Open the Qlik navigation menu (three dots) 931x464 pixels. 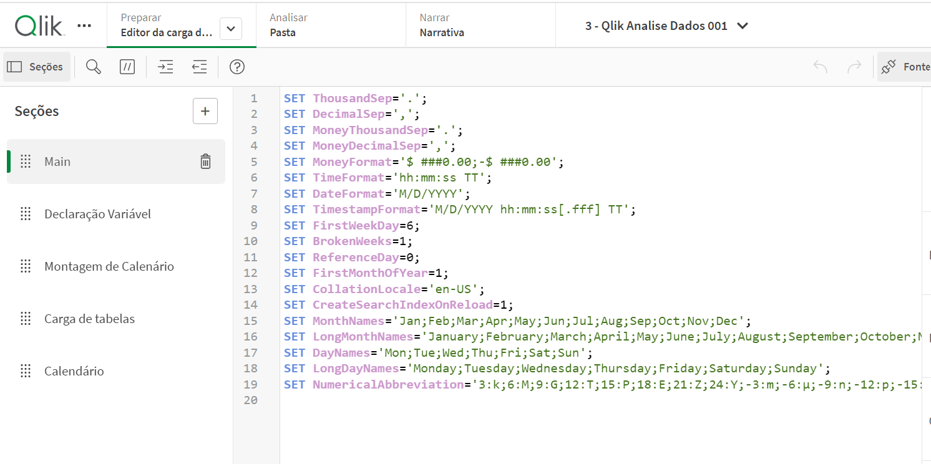84,26
